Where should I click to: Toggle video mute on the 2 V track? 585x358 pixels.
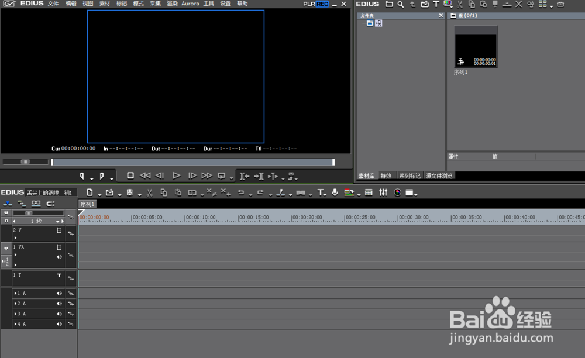(x=59, y=230)
